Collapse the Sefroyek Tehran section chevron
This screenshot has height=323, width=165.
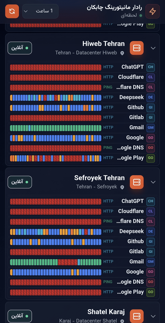pyautogui.click(x=153, y=182)
